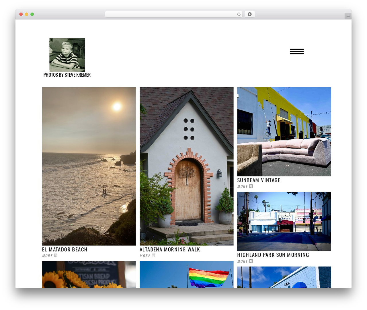Click icon beside More under Altadena Morning Walk
367x310 pixels.
click(153, 255)
